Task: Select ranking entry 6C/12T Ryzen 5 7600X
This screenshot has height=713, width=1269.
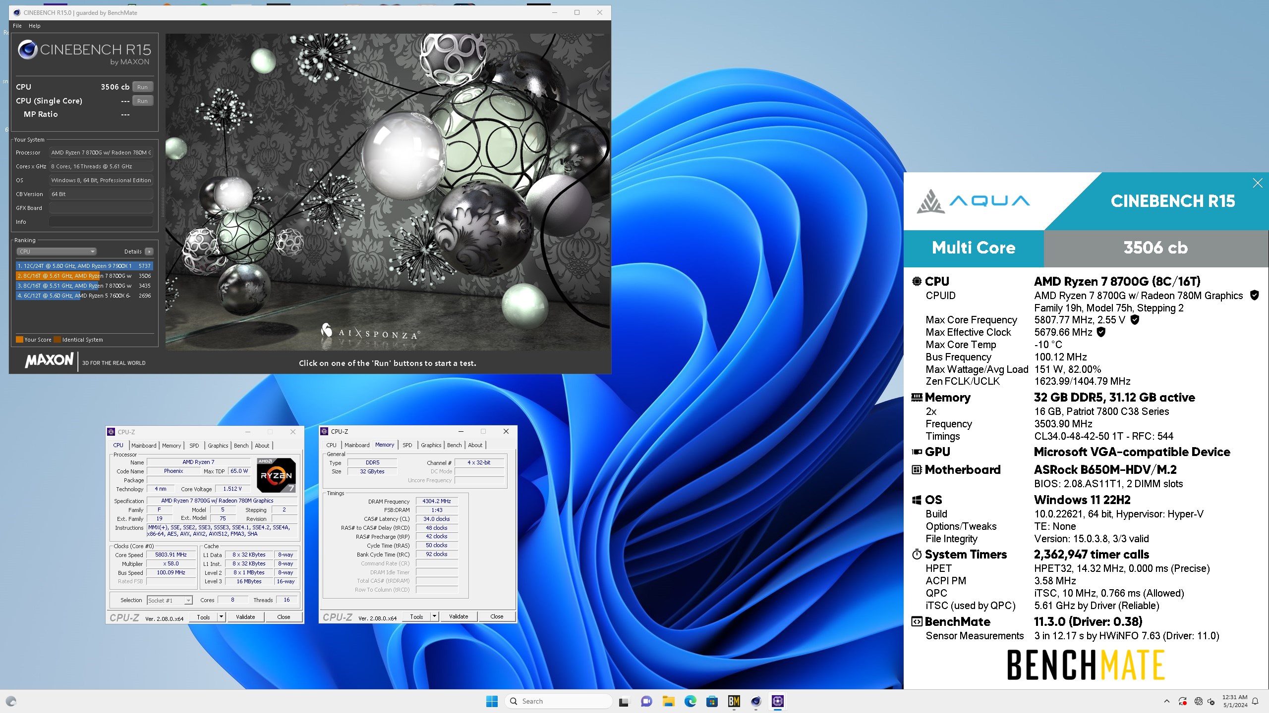Action: pyautogui.click(x=84, y=296)
